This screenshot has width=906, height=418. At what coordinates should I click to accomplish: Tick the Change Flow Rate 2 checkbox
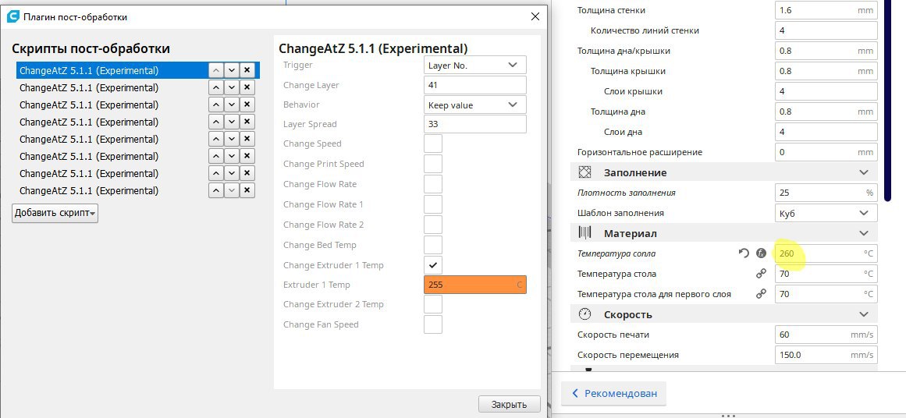(433, 225)
